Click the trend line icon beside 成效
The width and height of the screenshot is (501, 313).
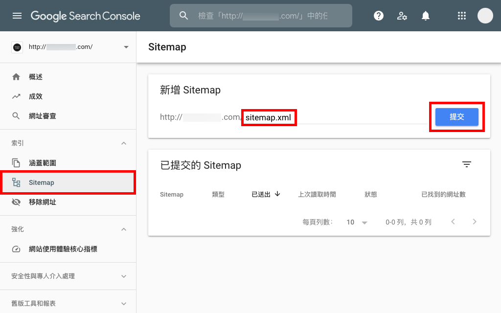pos(16,96)
